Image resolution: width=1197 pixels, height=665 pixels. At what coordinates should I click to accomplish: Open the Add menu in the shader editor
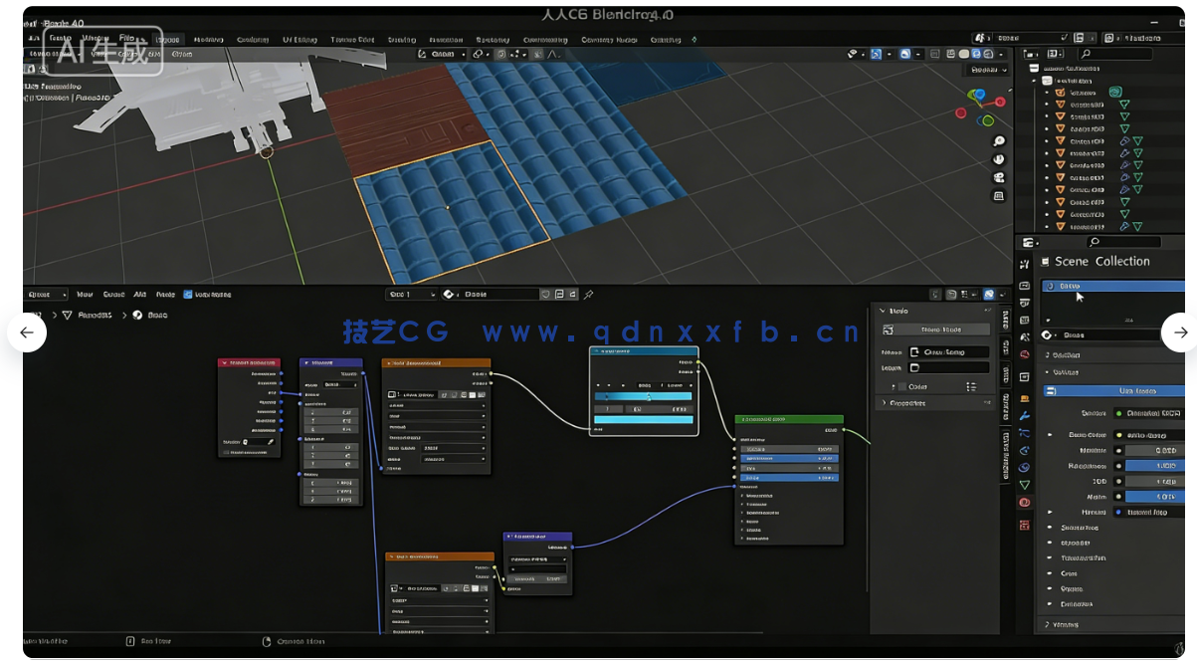[x=139, y=295]
